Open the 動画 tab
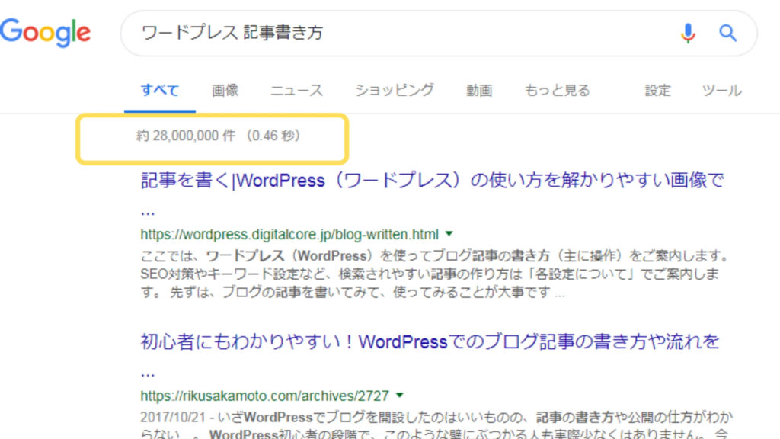Viewport: 780px width, 439px height. click(x=479, y=91)
